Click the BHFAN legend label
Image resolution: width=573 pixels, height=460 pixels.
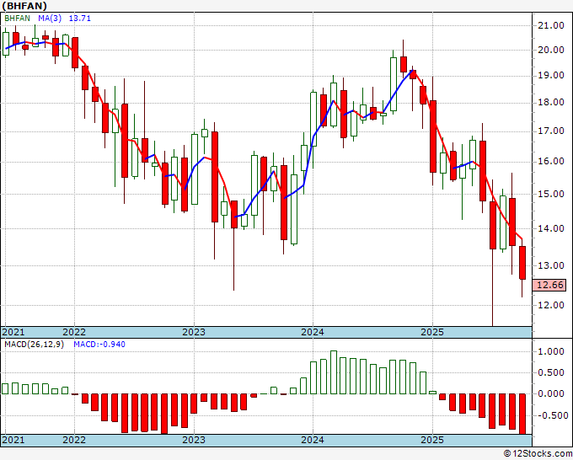click(x=17, y=19)
